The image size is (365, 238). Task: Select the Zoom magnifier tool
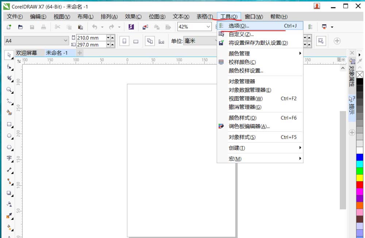pyautogui.click(x=9, y=90)
